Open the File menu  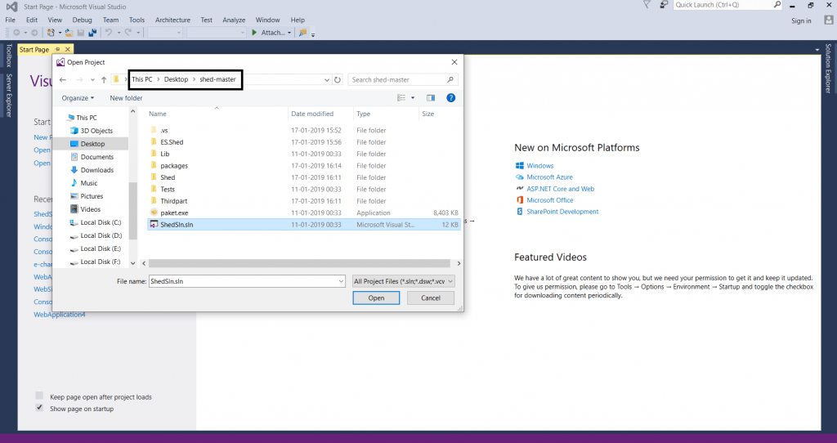10,20
